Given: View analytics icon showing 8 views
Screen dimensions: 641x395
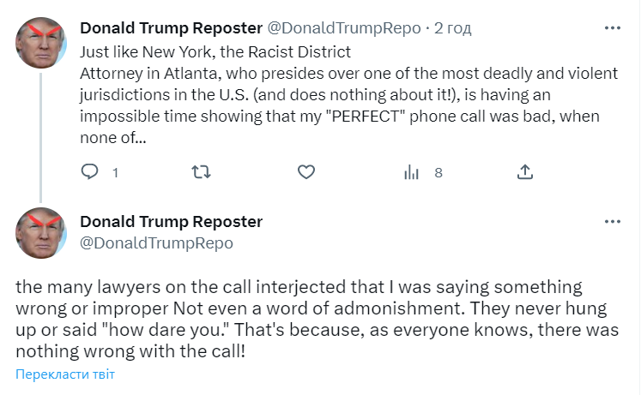Looking at the screenshot, I should [x=412, y=172].
